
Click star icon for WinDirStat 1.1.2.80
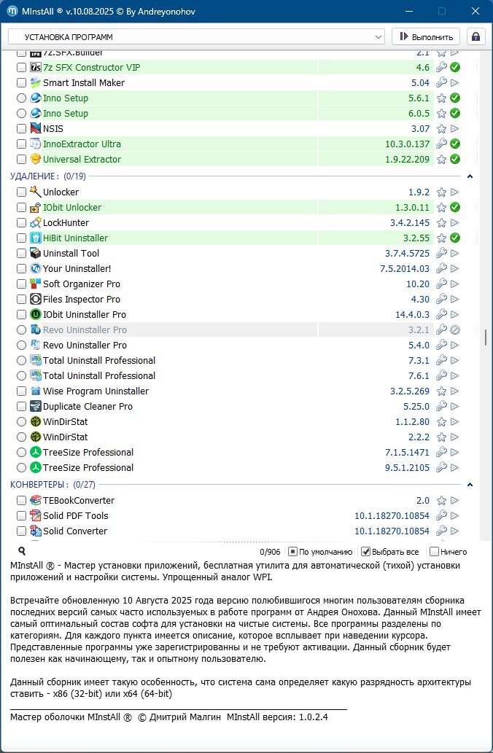[441, 422]
